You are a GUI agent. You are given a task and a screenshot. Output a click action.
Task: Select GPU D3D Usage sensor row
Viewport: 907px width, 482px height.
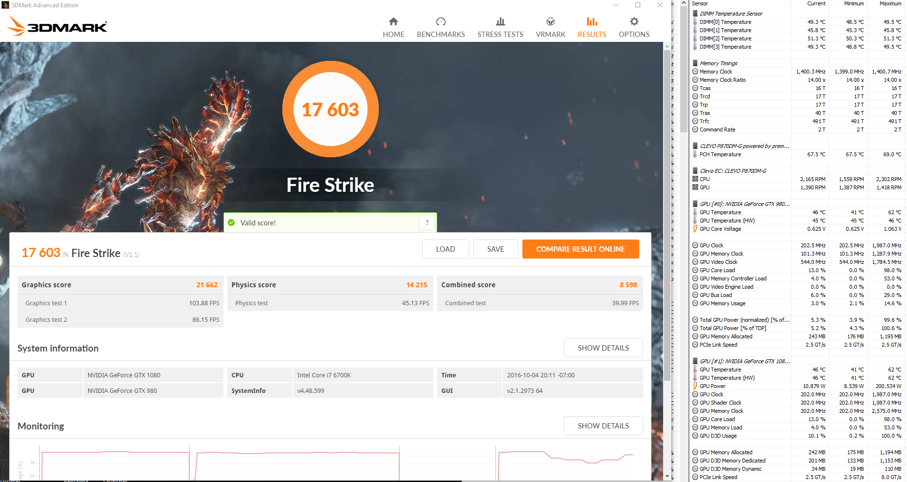797,436
